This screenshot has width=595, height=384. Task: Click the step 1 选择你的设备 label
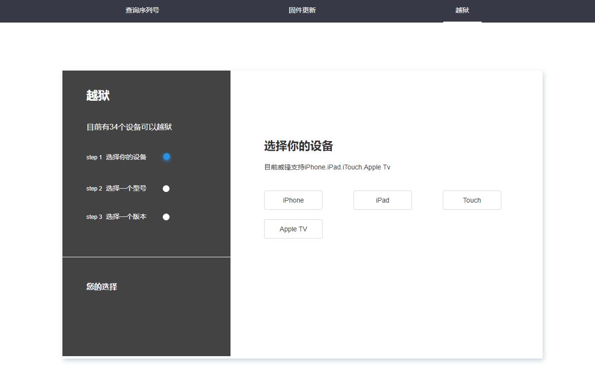(116, 156)
